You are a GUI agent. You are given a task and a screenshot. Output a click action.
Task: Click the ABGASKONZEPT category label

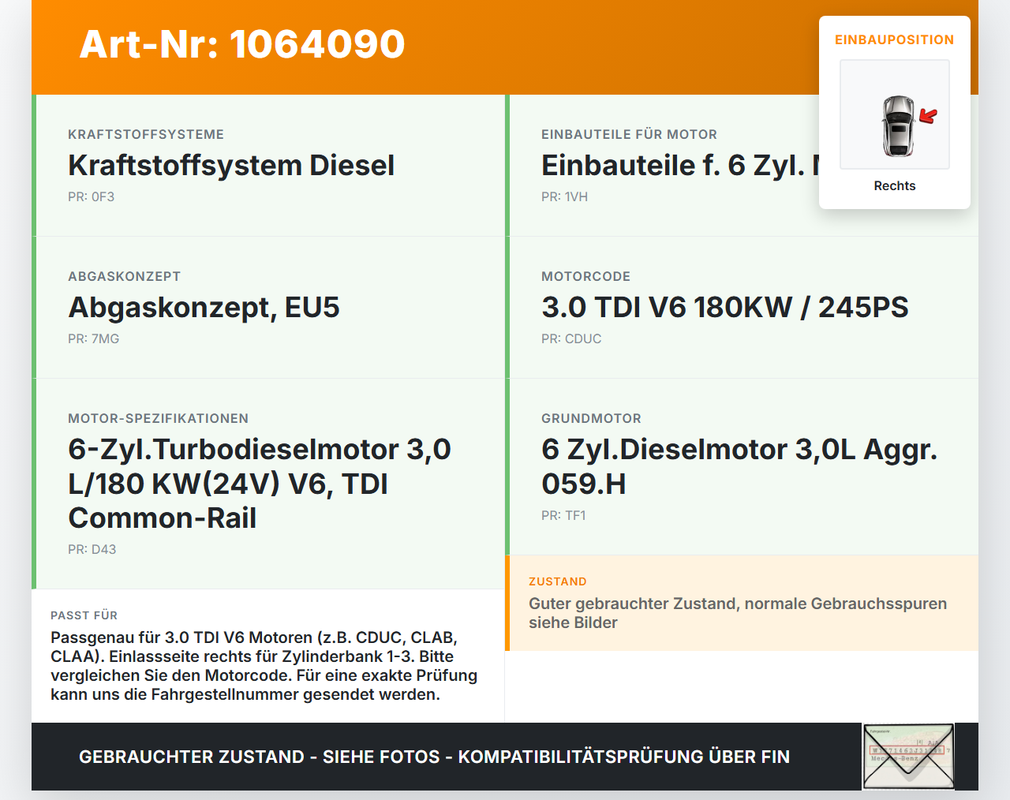125,276
